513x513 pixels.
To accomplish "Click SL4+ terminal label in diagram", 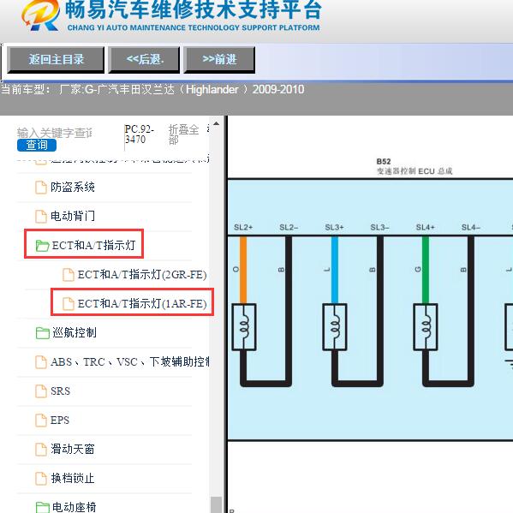I will tap(425, 228).
